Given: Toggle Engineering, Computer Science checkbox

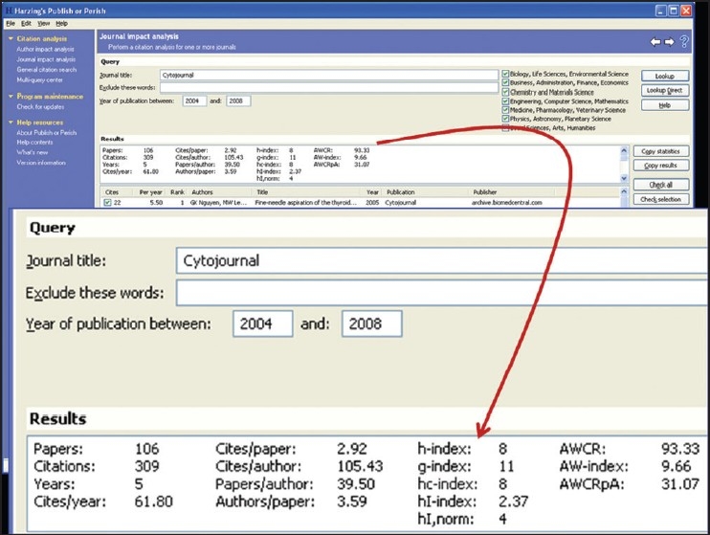Looking at the screenshot, I should click(505, 101).
